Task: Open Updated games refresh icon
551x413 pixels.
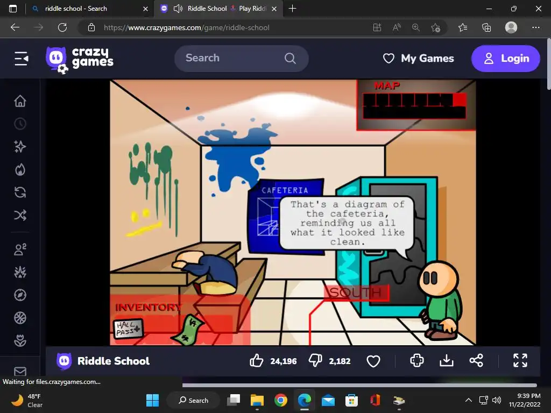Action: [20, 193]
